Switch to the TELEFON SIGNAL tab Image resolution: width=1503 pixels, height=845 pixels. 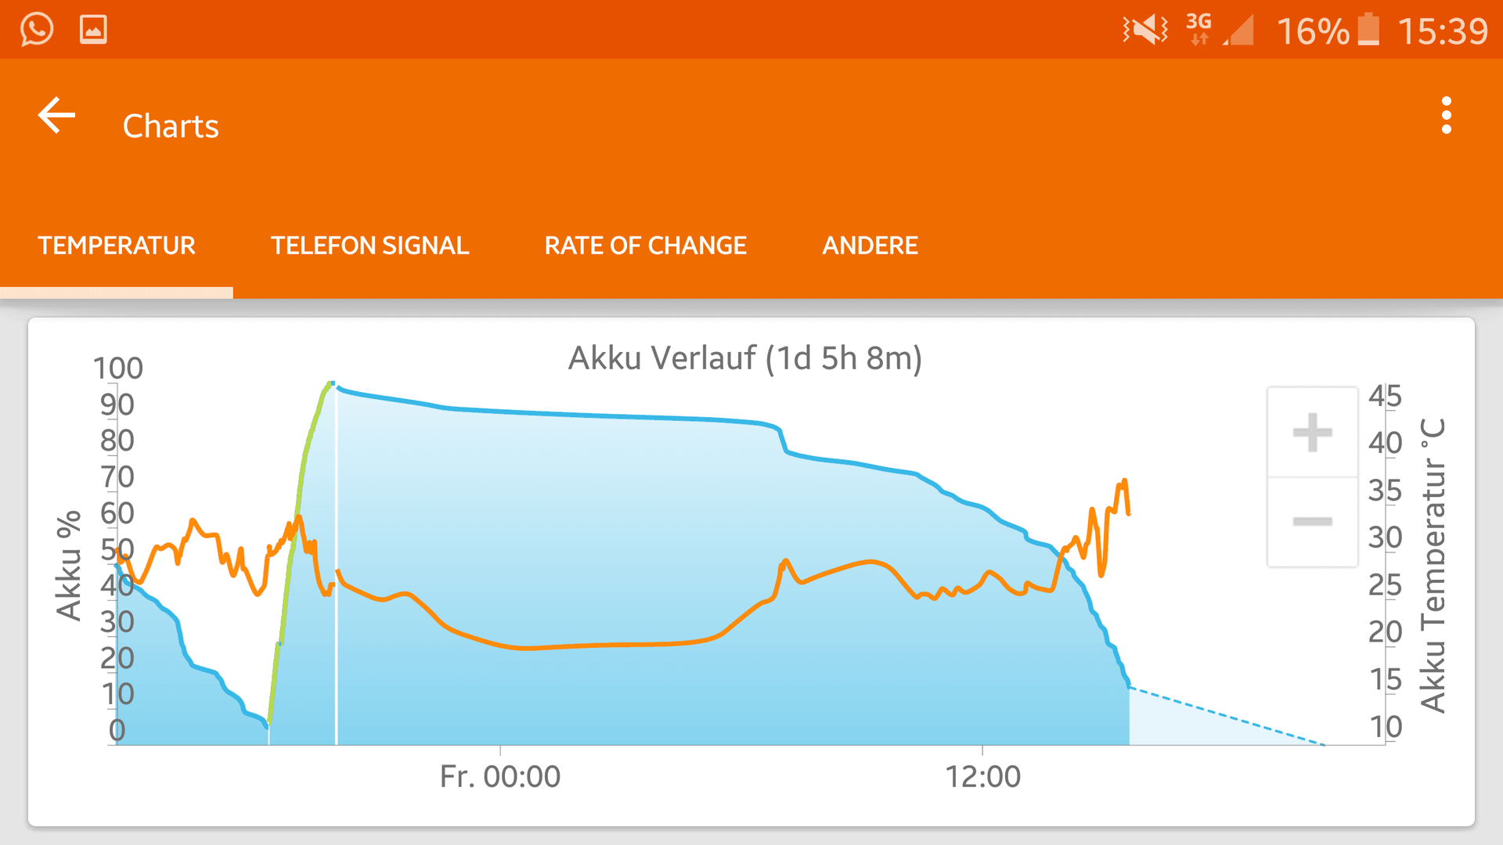(x=369, y=246)
